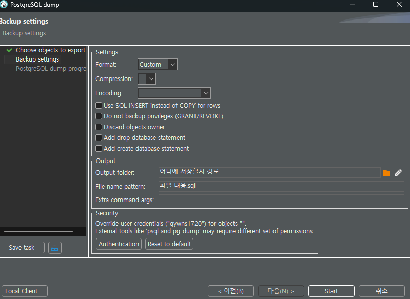This screenshot has width=410, height=299.
Task: Click the Override user credentials text
Action: (171, 224)
